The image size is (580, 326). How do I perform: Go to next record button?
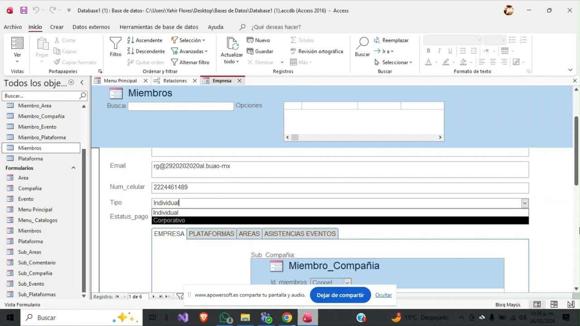point(153,297)
